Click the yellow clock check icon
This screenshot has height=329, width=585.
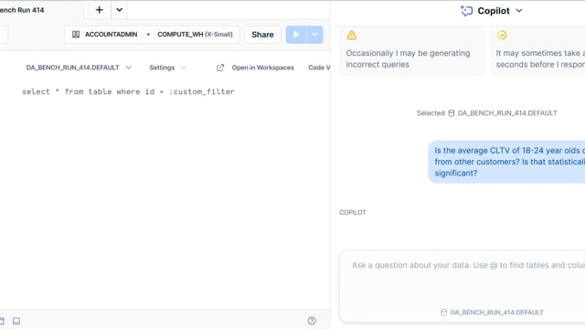502,35
